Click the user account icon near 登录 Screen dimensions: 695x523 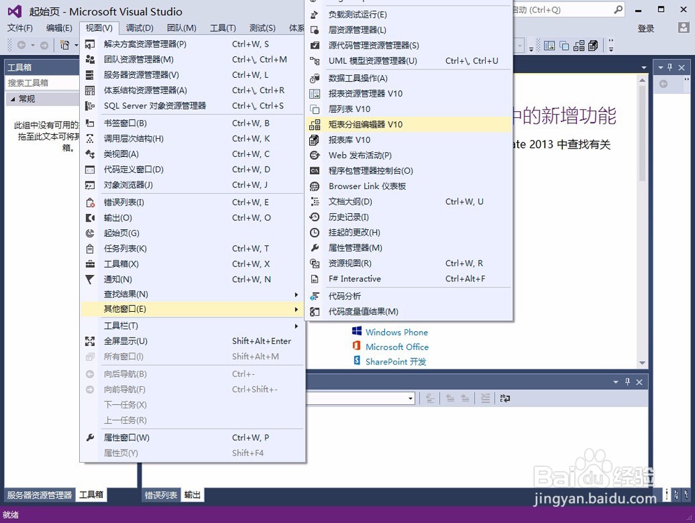[683, 28]
